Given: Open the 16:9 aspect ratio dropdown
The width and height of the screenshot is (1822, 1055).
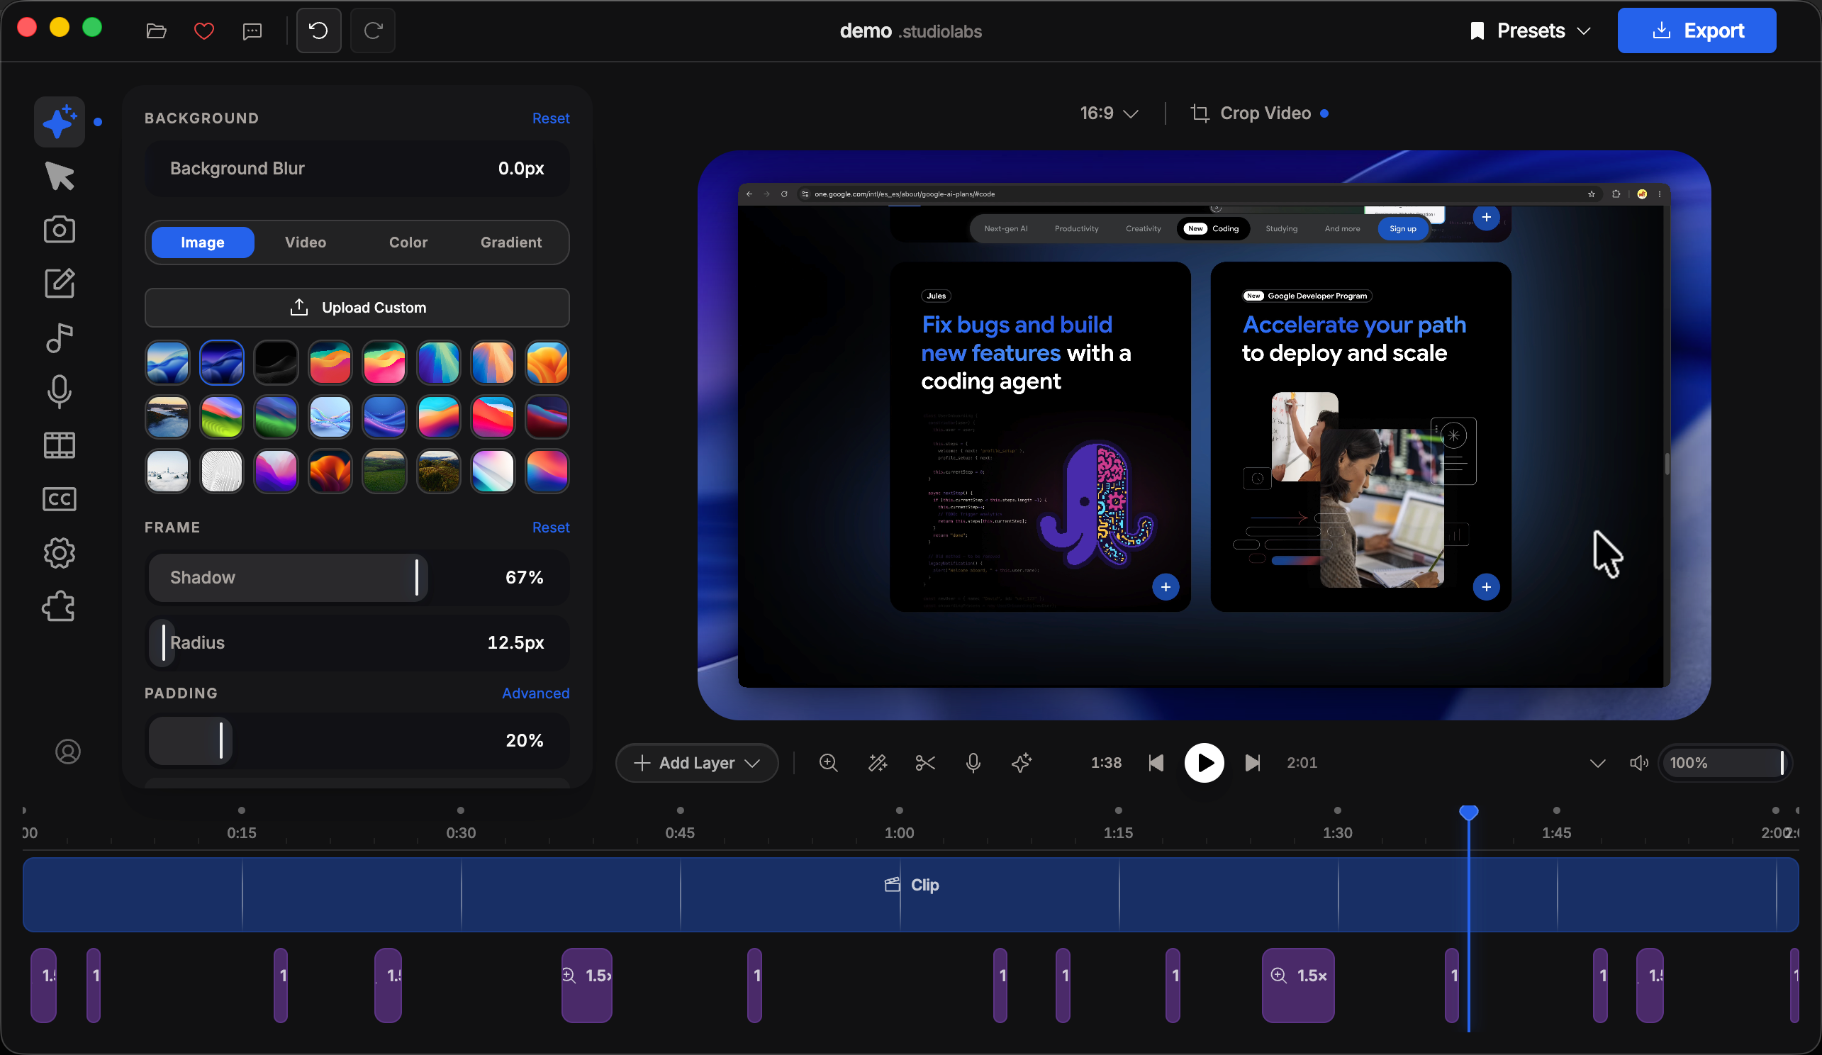Looking at the screenshot, I should click(x=1108, y=113).
